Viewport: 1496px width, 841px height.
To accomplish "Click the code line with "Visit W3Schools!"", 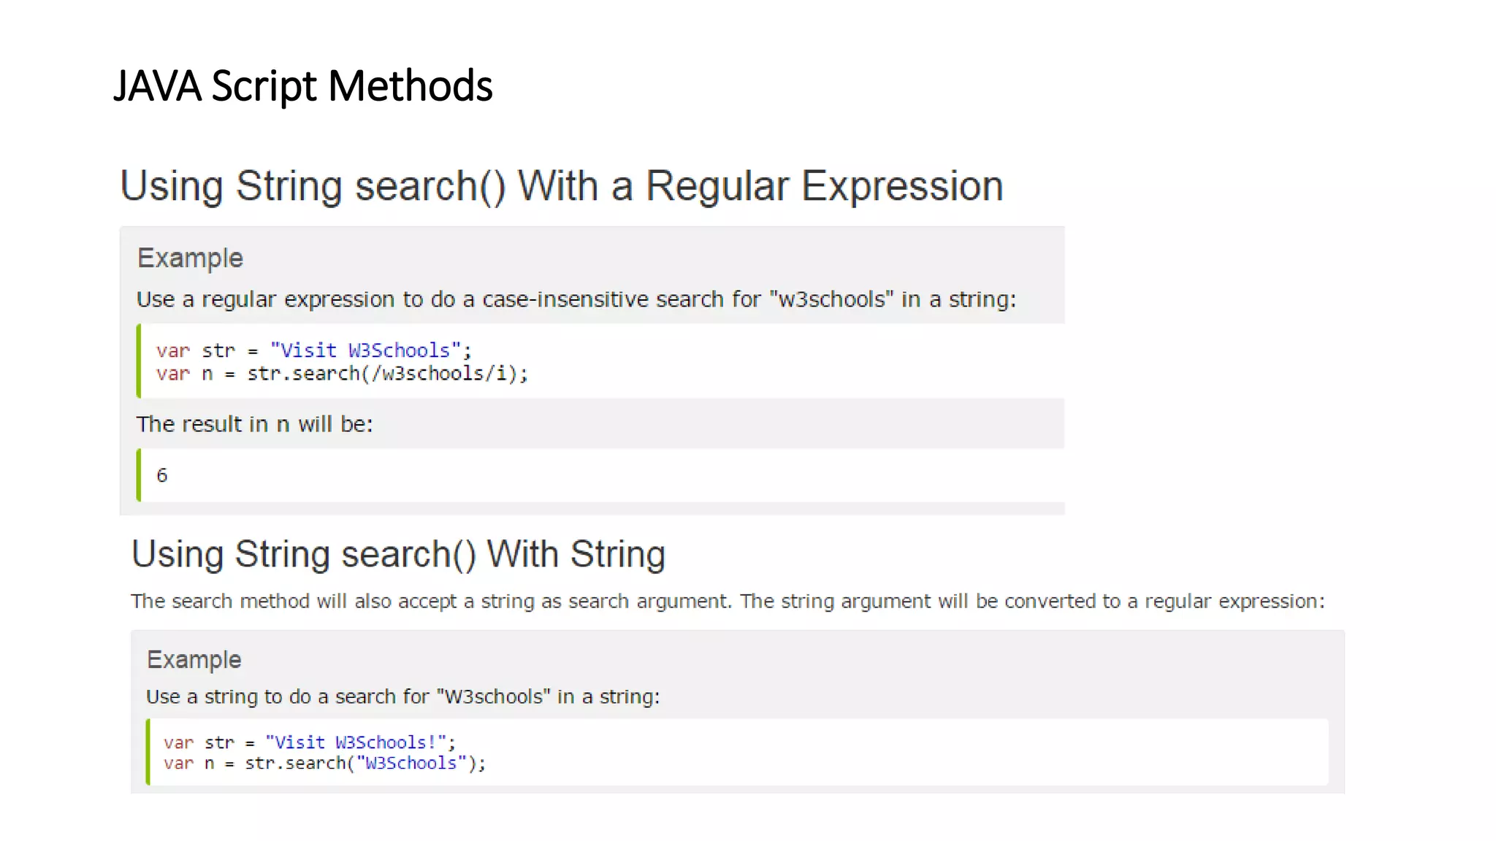I will [309, 742].
